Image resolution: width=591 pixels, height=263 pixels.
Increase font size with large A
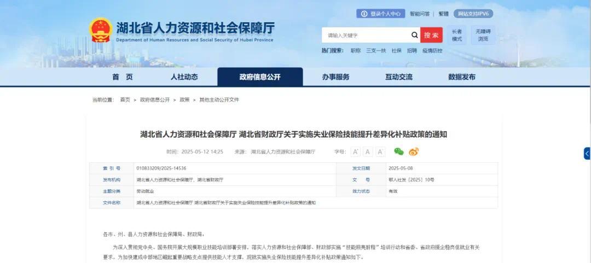point(356,152)
